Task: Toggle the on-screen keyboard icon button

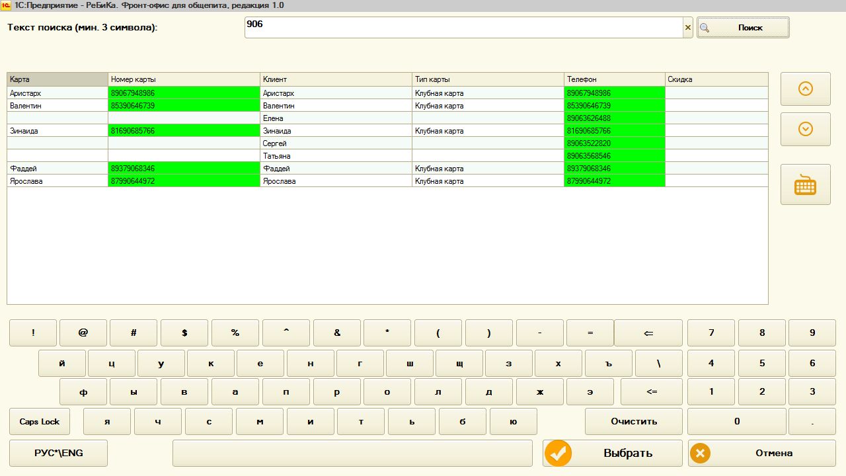Action: (805, 184)
